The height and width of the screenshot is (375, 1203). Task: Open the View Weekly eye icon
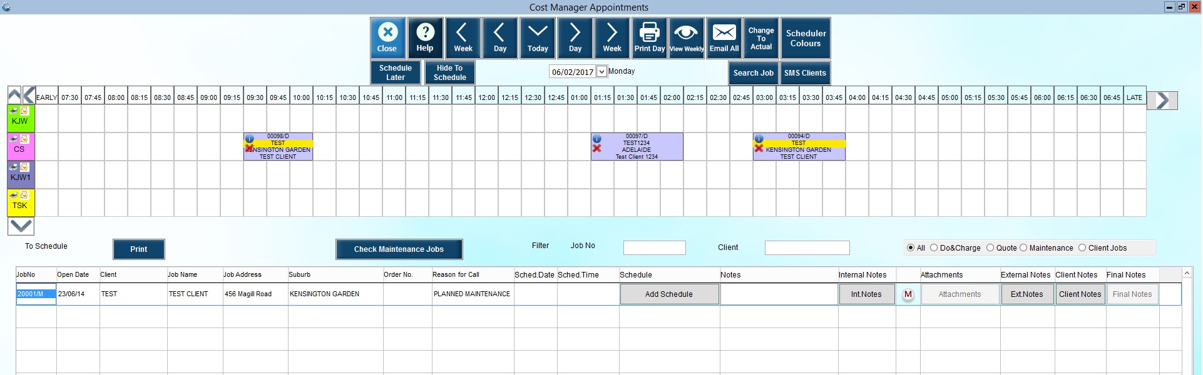coord(686,38)
